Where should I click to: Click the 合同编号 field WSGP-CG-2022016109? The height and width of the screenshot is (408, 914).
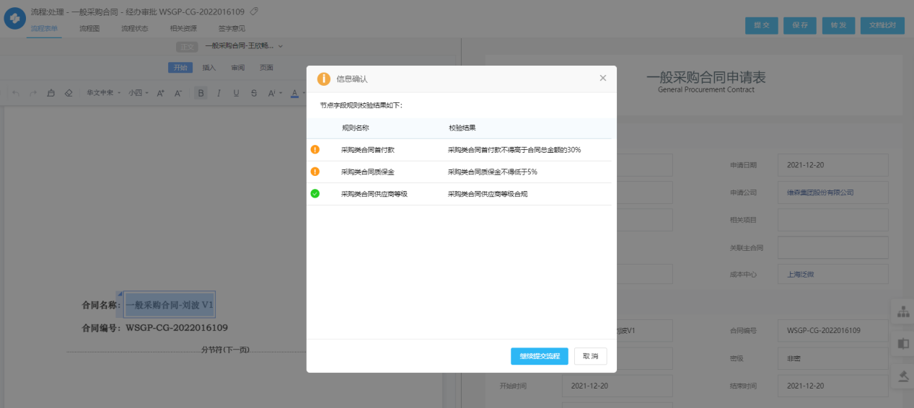coord(833,331)
